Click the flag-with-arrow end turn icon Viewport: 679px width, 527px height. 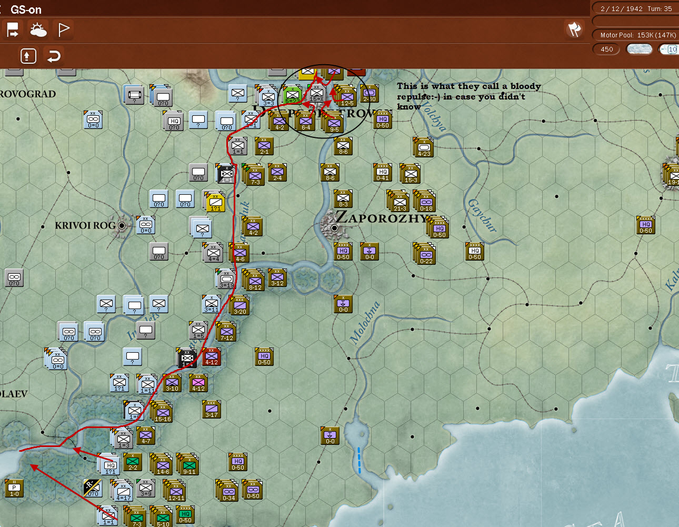(x=13, y=30)
